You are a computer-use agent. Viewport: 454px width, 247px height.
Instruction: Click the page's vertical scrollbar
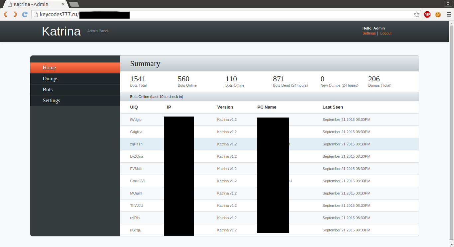pyautogui.click(x=451, y=133)
